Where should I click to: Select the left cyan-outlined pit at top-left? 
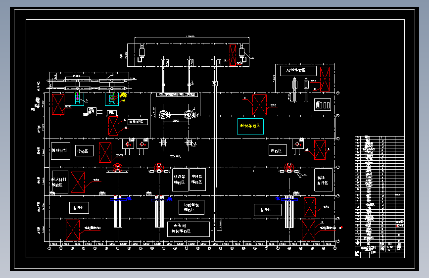[x=77, y=99]
